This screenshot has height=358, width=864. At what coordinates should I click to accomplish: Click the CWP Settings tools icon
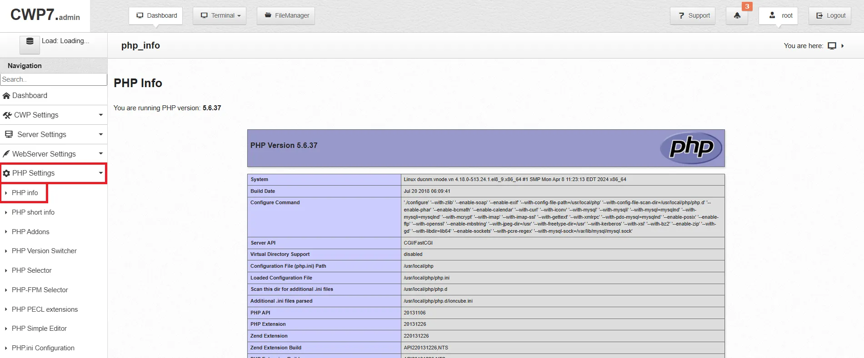pos(7,115)
